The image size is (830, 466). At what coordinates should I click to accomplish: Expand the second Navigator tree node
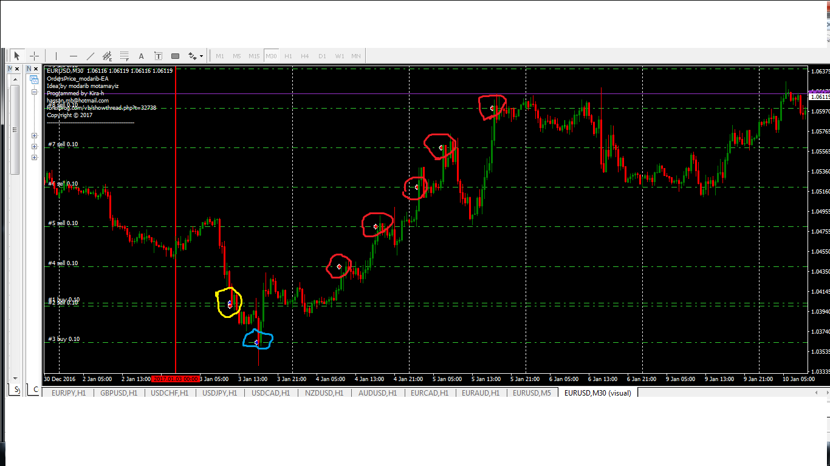coord(35,136)
